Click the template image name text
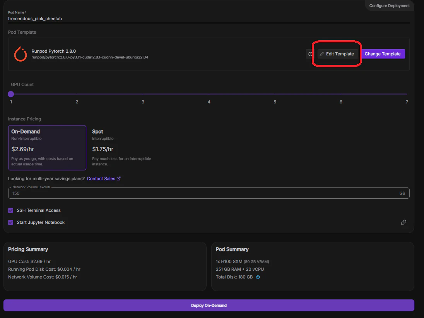 tap(90, 57)
